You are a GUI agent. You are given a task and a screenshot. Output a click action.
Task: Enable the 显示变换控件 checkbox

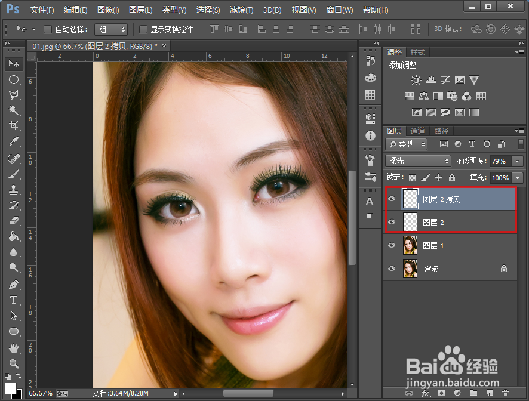click(143, 30)
